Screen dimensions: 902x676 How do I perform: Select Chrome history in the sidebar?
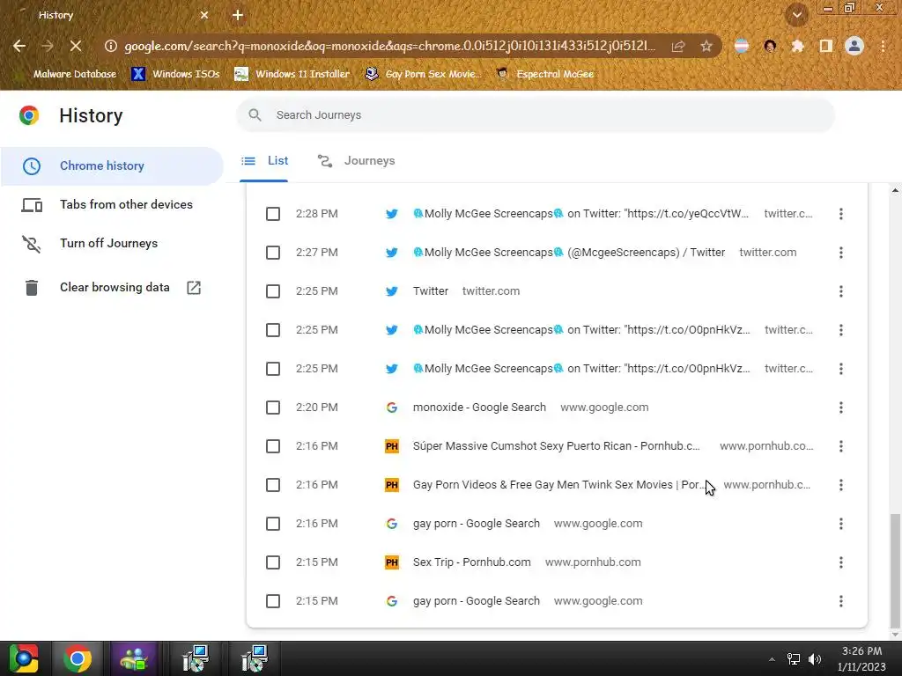(112, 166)
